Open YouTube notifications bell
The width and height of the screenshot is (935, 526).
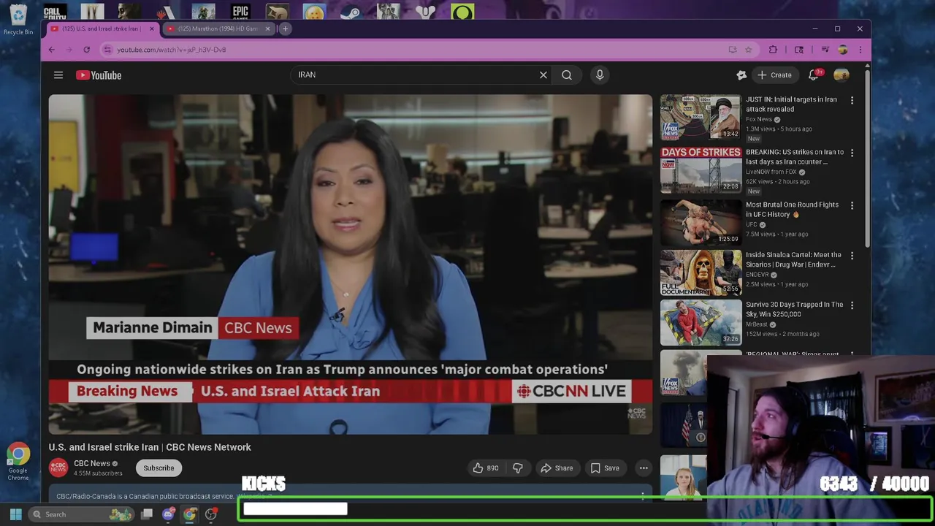[x=814, y=75]
